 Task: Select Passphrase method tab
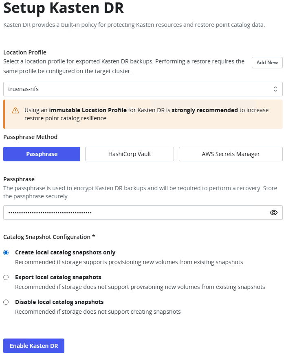[42, 154]
